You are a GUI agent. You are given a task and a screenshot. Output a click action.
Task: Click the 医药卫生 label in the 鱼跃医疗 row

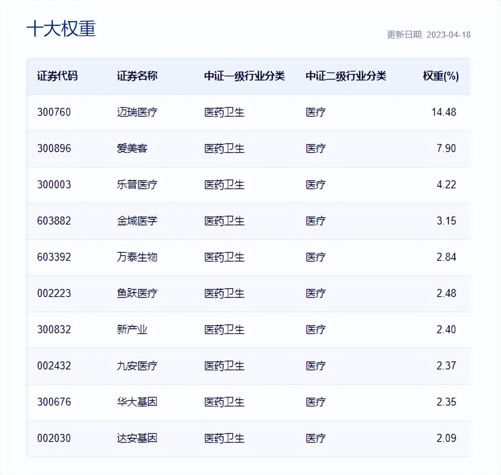pos(224,293)
